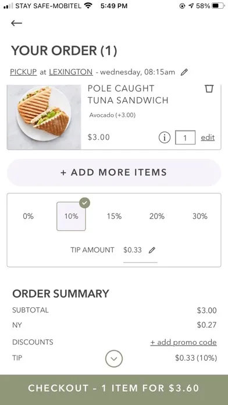This screenshot has height=405, width=228.
Task: Tap the Wi-Fi status icon
Action: tap(88, 5)
